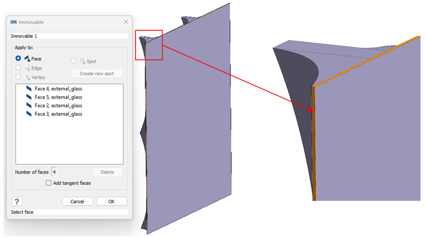This screenshot has width=429, height=238.
Task: Open help with the question mark button
Action: [x=17, y=201]
